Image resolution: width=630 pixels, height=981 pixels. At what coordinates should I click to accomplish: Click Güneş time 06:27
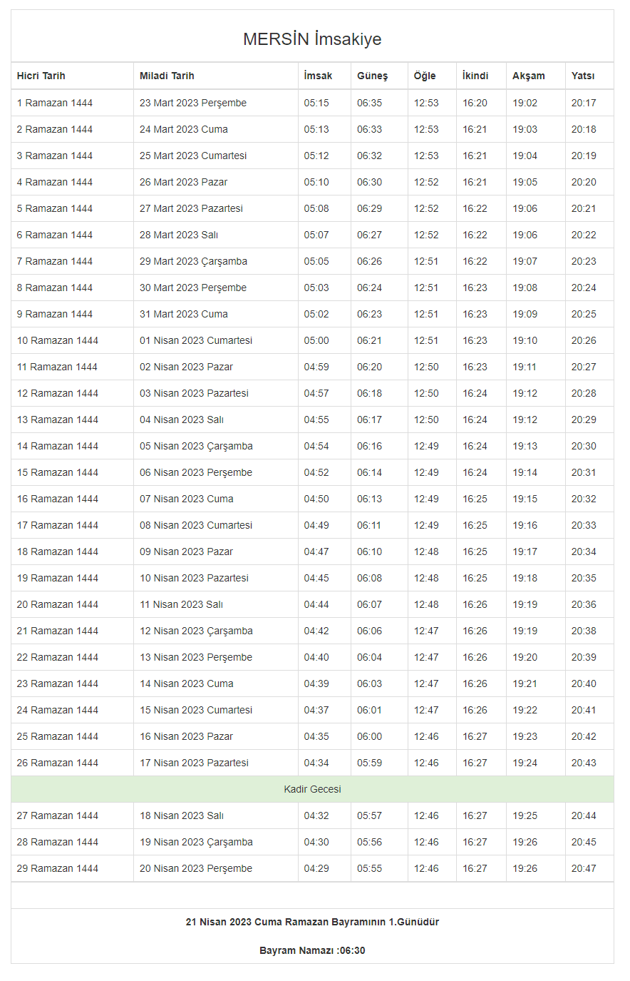(x=369, y=235)
